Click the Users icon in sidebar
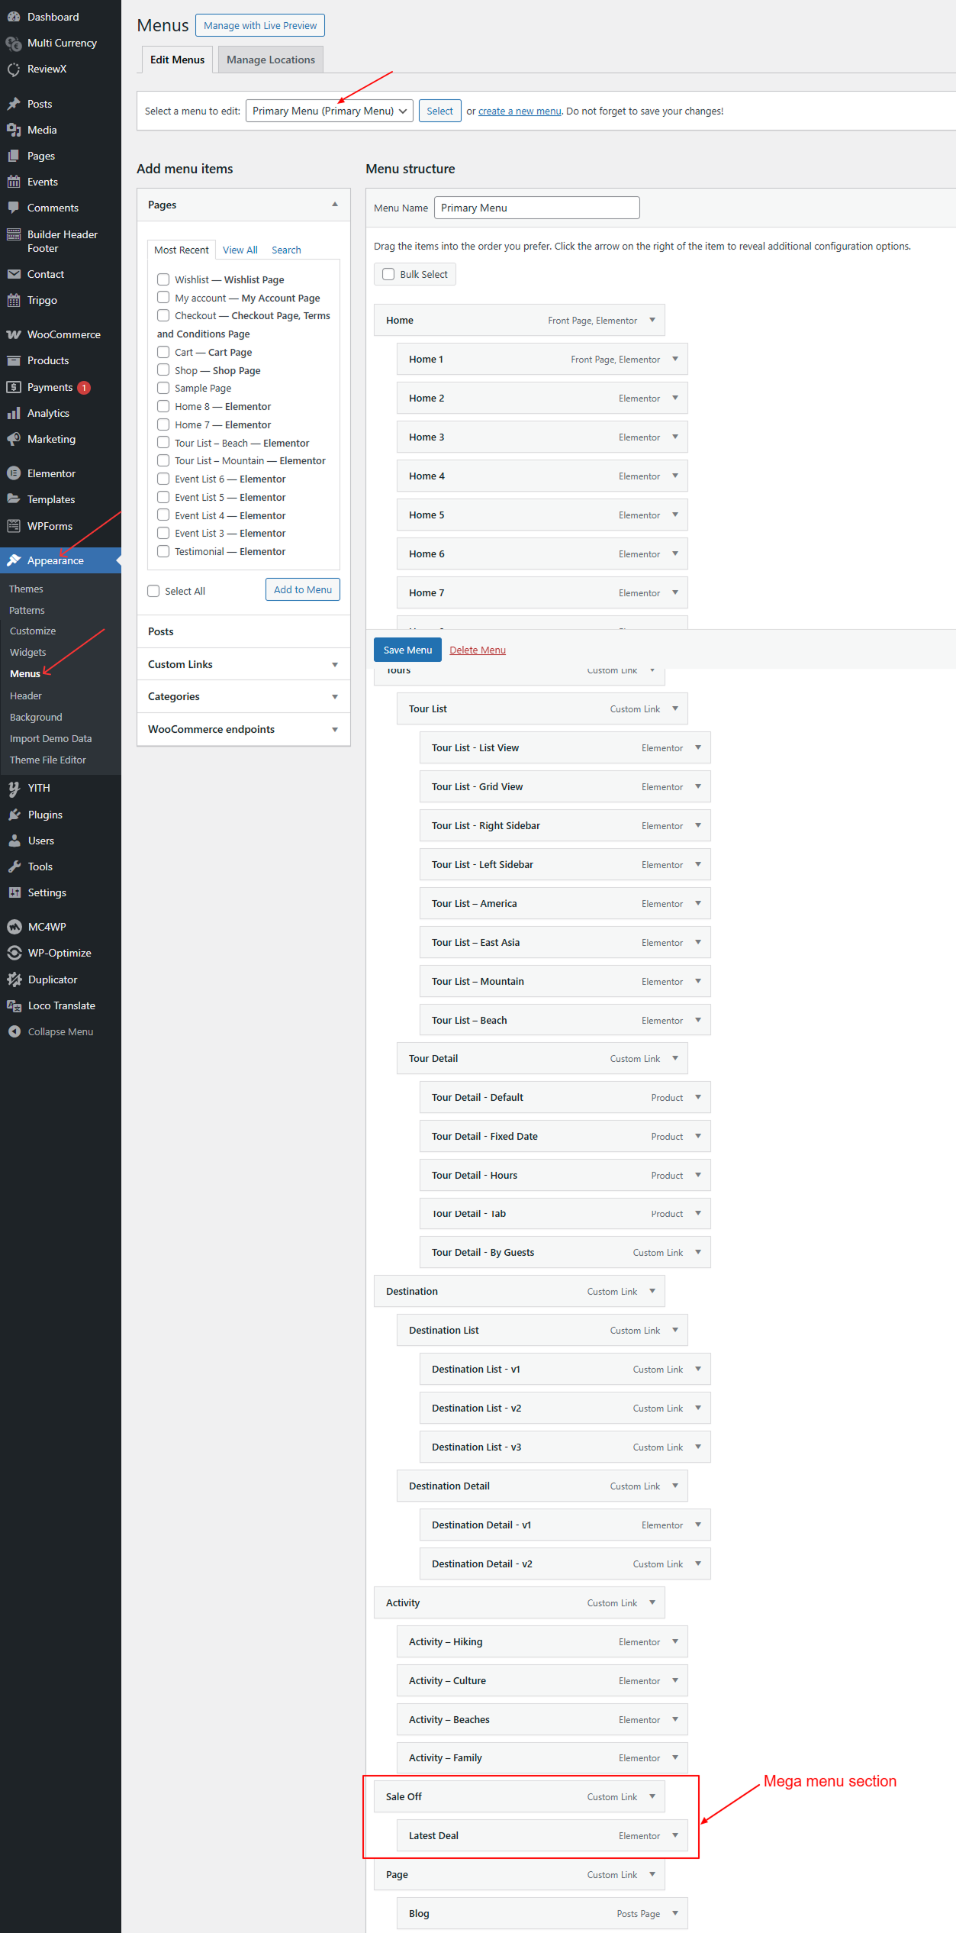The width and height of the screenshot is (956, 1933). [x=14, y=841]
